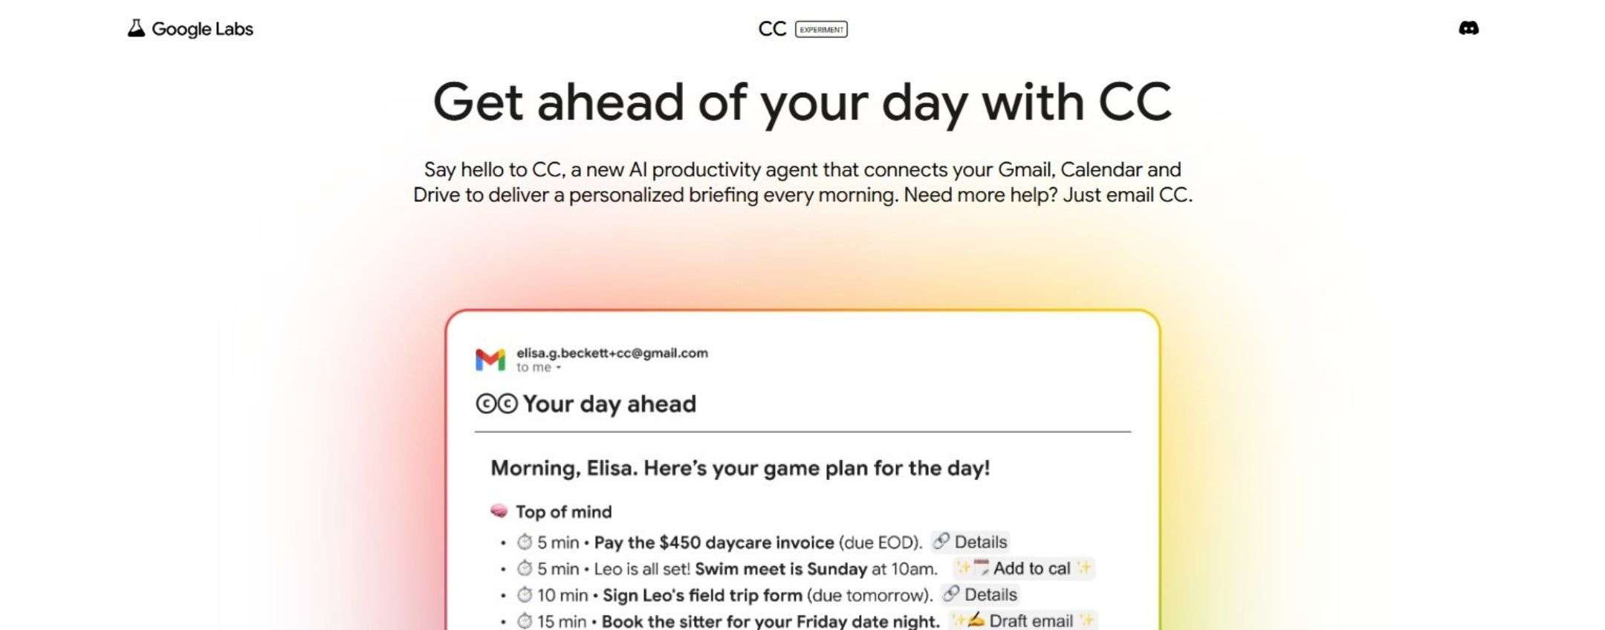This screenshot has height=630, width=1605.
Task: Click the CC title in header
Action: tap(771, 29)
